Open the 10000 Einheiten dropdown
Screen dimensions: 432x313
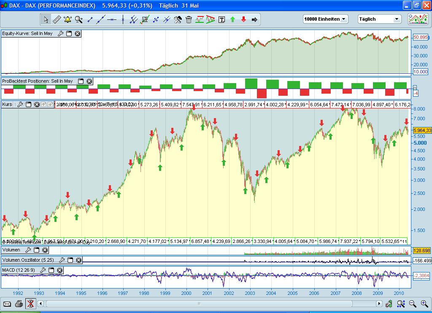pyautogui.click(x=325, y=19)
